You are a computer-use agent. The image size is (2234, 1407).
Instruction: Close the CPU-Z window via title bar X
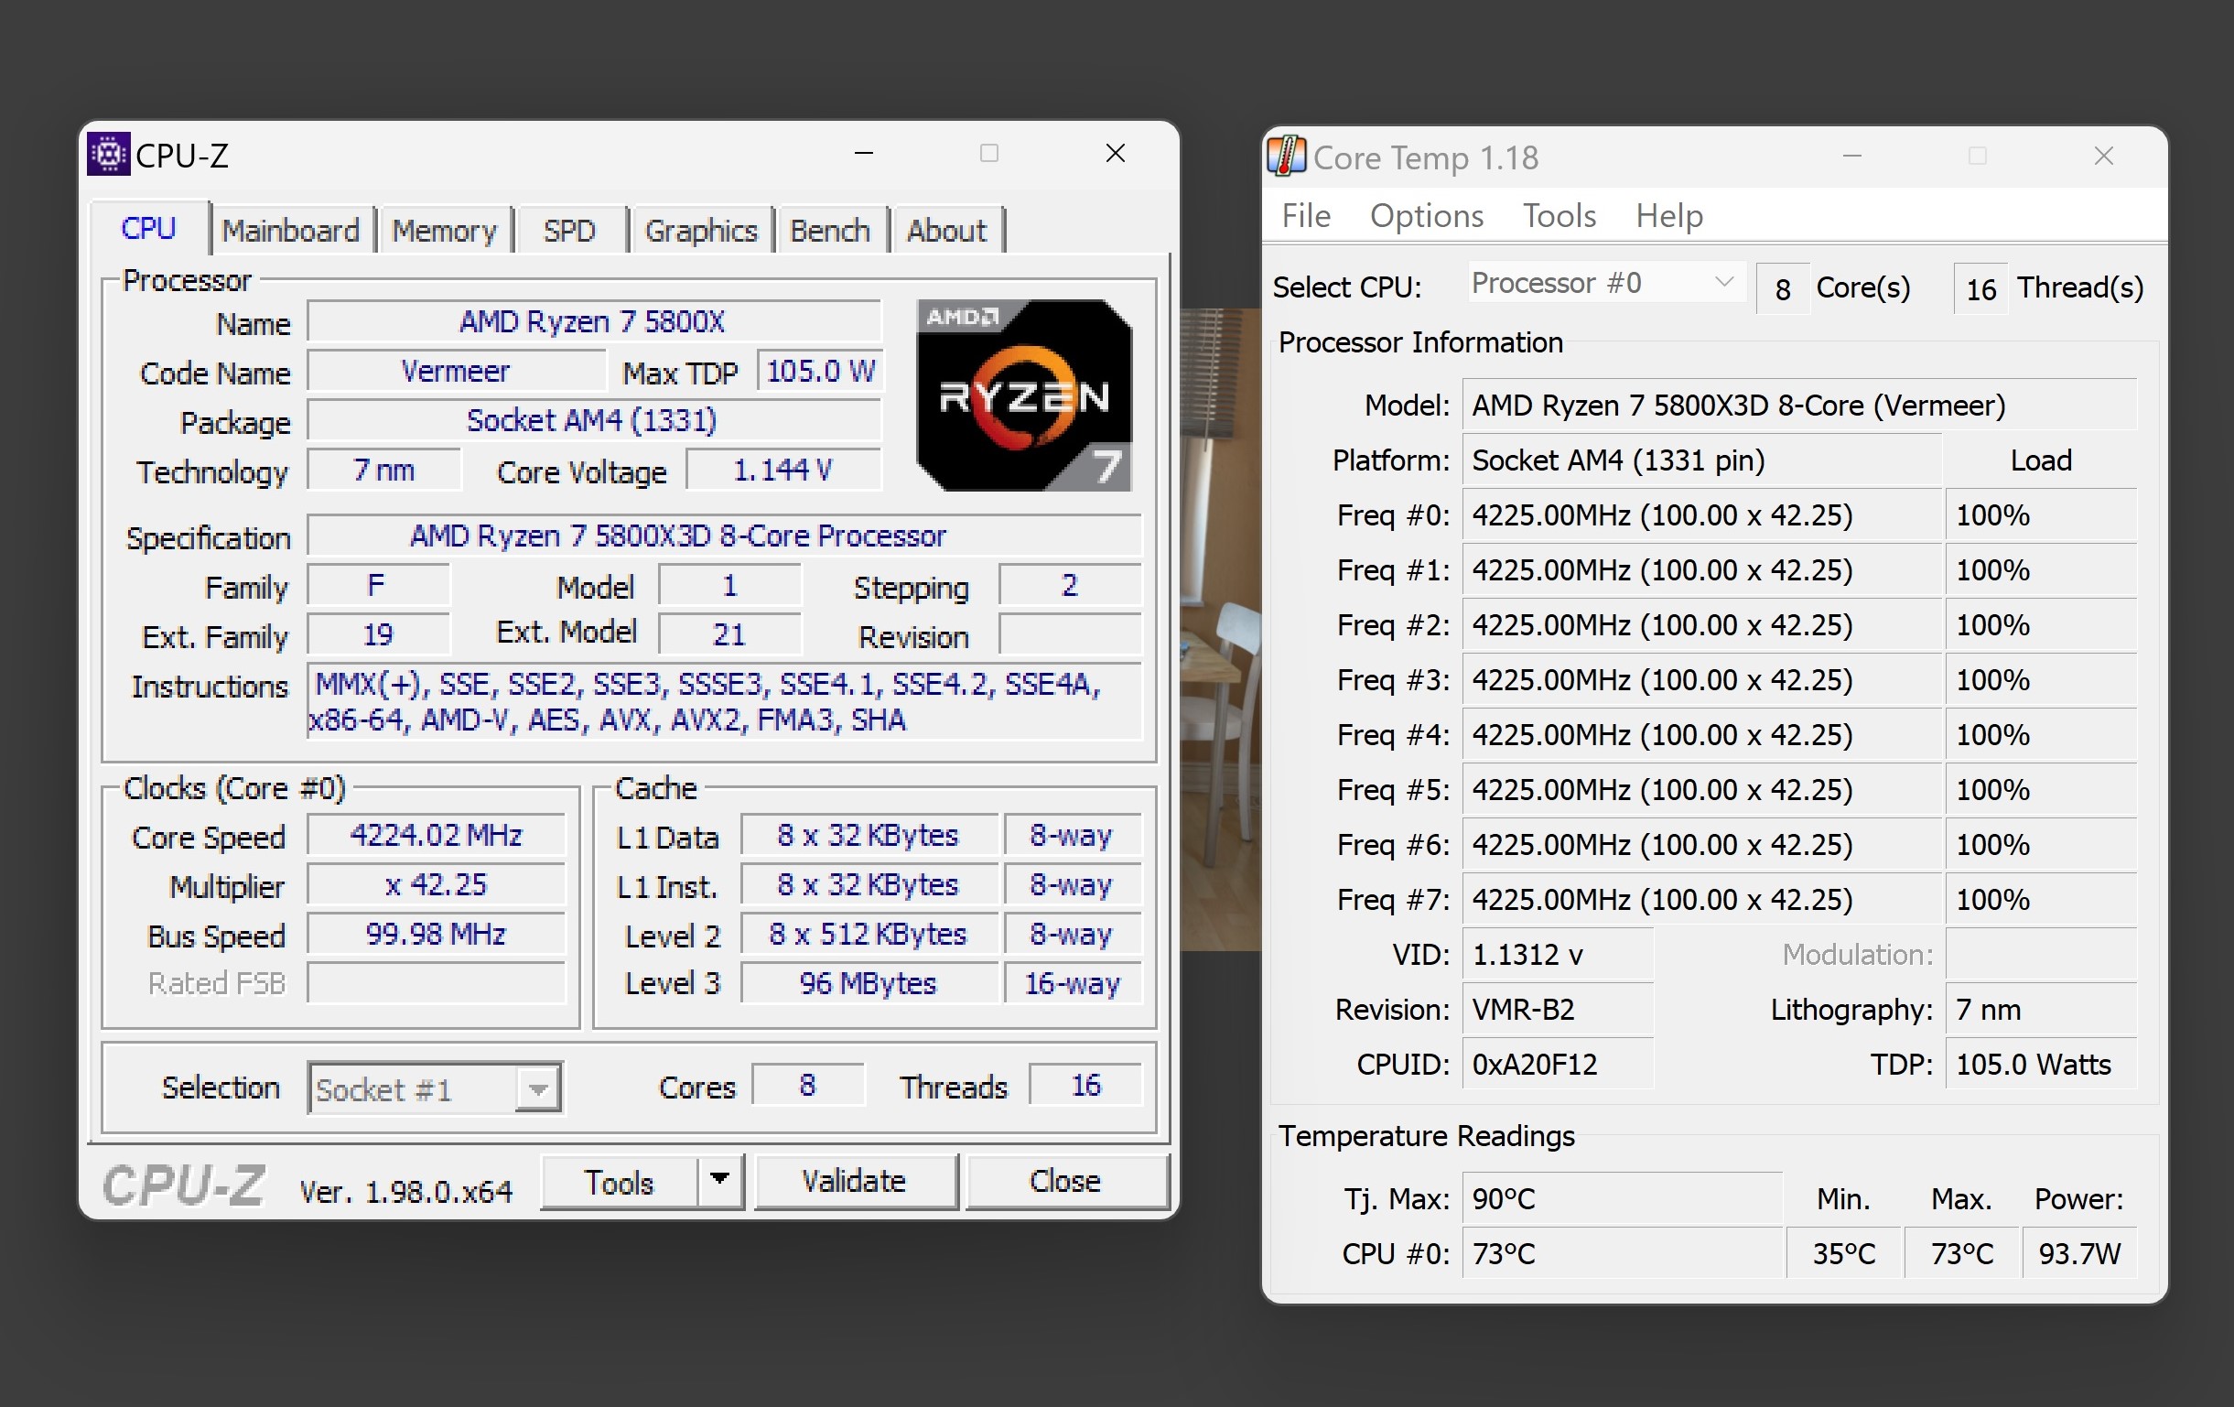click(x=1115, y=153)
